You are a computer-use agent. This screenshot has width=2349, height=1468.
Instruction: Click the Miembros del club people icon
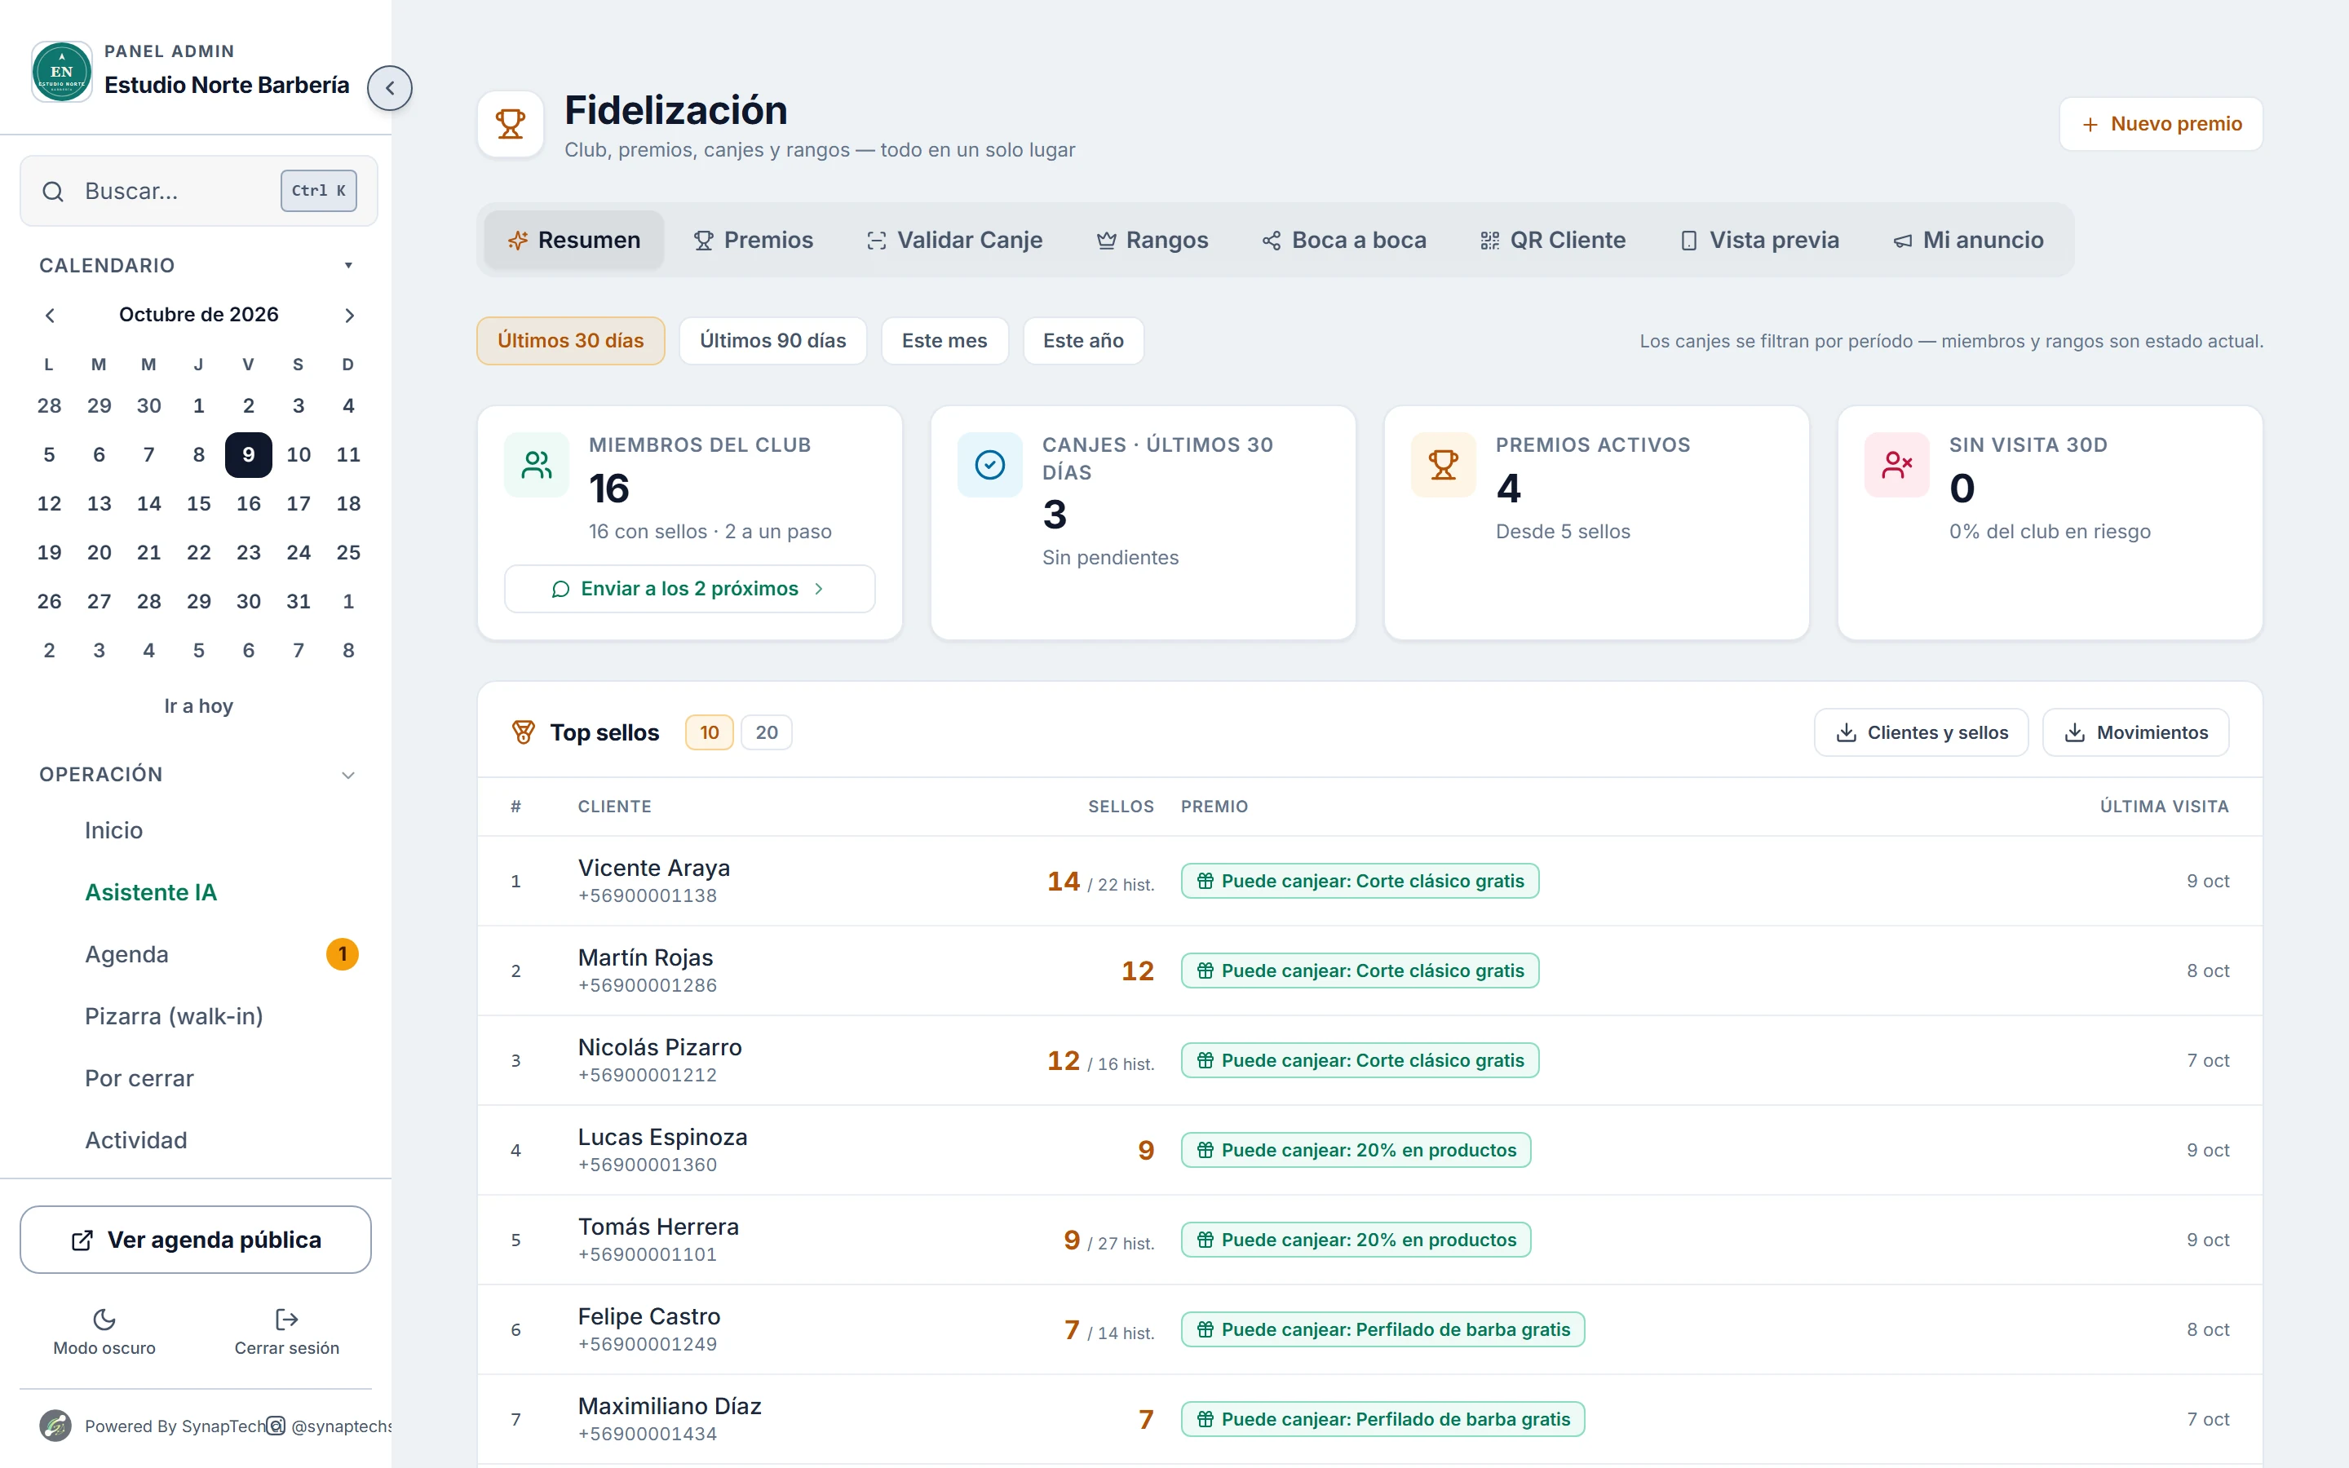[x=537, y=465]
